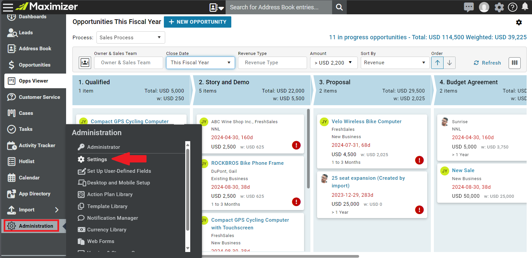Open Dashboards in the sidebar

coord(33,17)
